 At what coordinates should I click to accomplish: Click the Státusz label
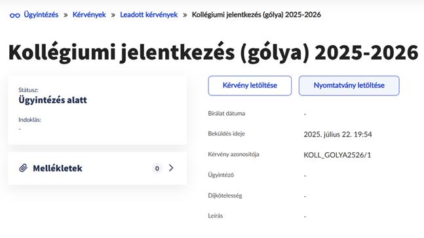[28, 90]
